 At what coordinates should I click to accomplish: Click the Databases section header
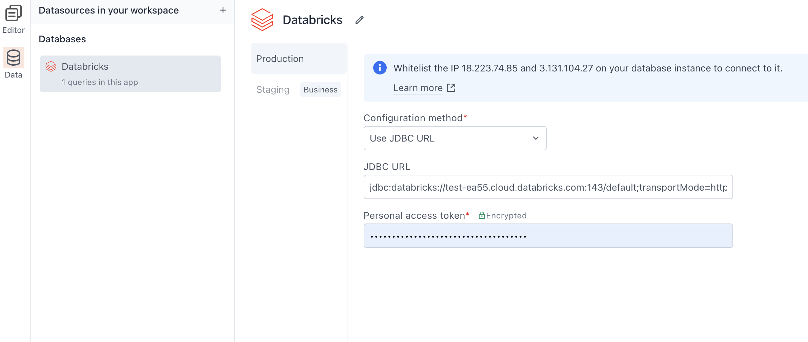pos(62,39)
